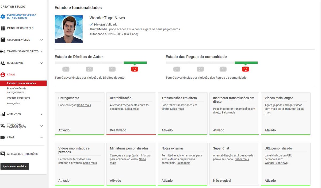The image size is (321, 188).
Task: Click the red smiley under Direitos de Autor
Action: tap(135, 69)
